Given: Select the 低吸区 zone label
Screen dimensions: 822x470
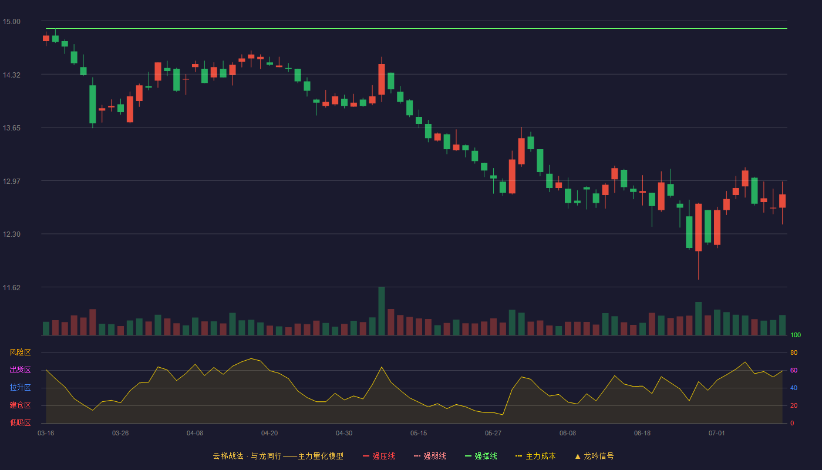Looking at the screenshot, I should pyautogui.click(x=20, y=422).
